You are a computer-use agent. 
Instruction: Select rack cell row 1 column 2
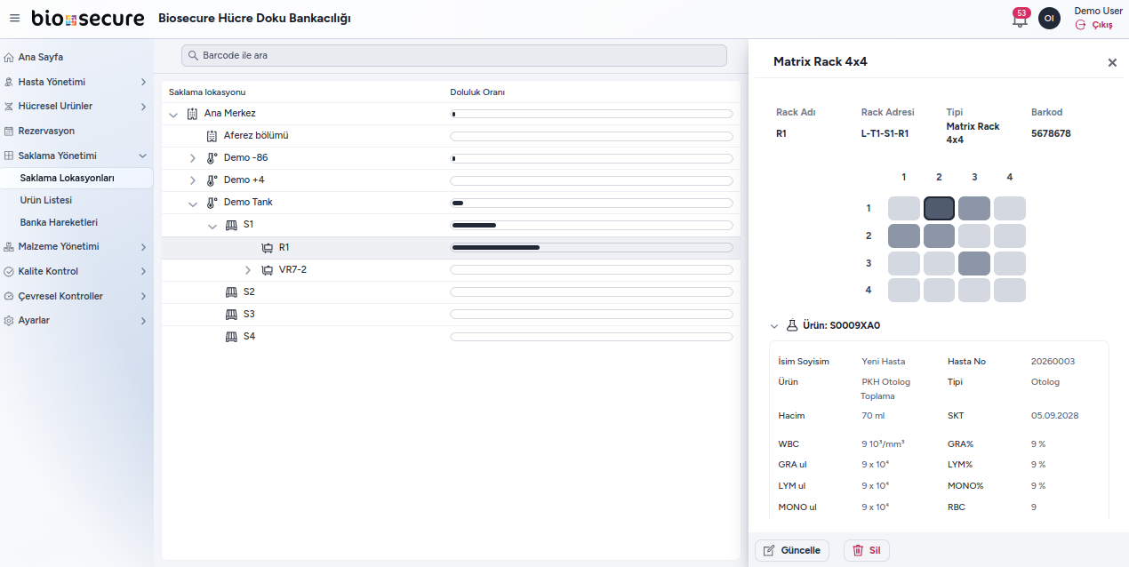939,209
